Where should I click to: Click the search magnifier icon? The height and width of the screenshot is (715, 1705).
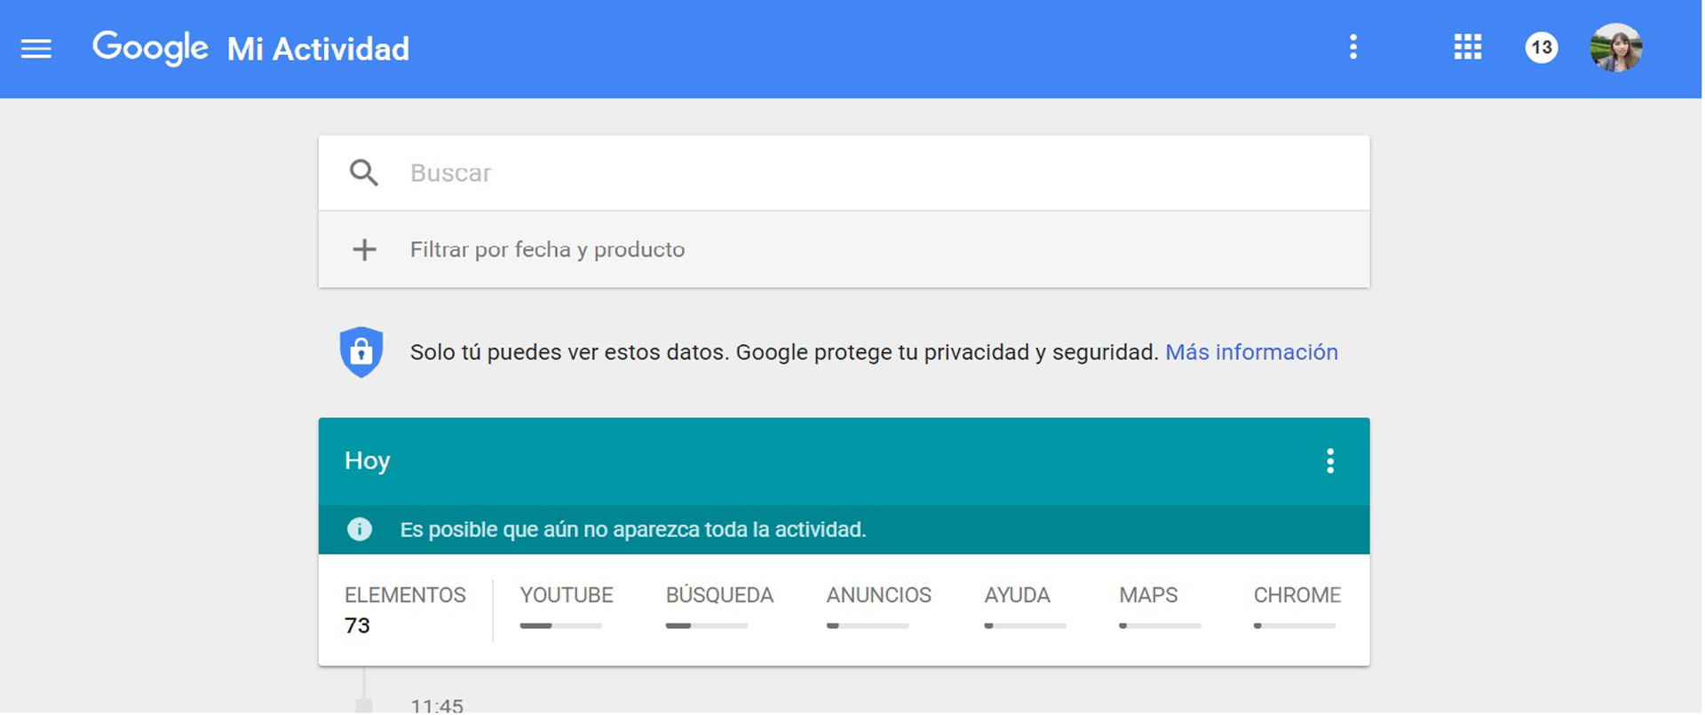pyautogui.click(x=363, y=173)
